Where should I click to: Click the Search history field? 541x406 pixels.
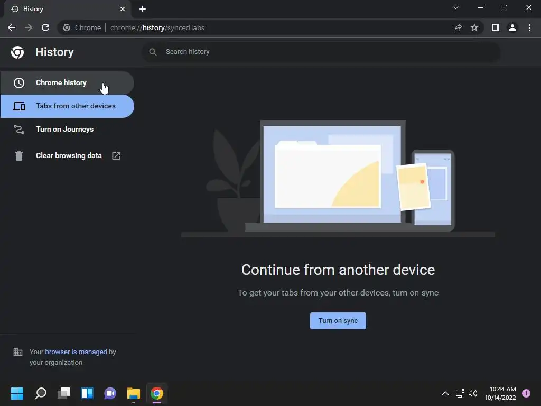click(x=321, y=52)
